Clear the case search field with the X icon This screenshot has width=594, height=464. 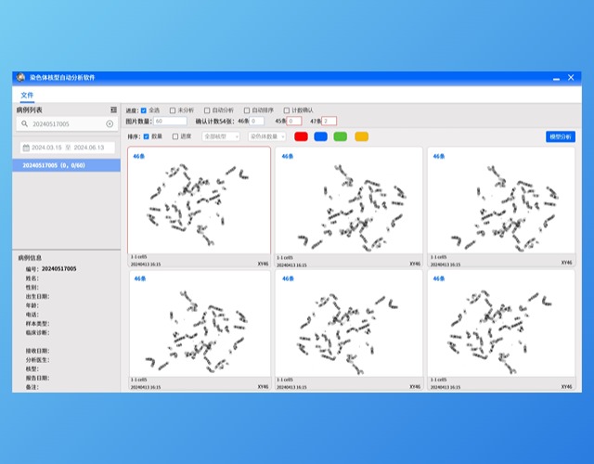tap(110, 123)
